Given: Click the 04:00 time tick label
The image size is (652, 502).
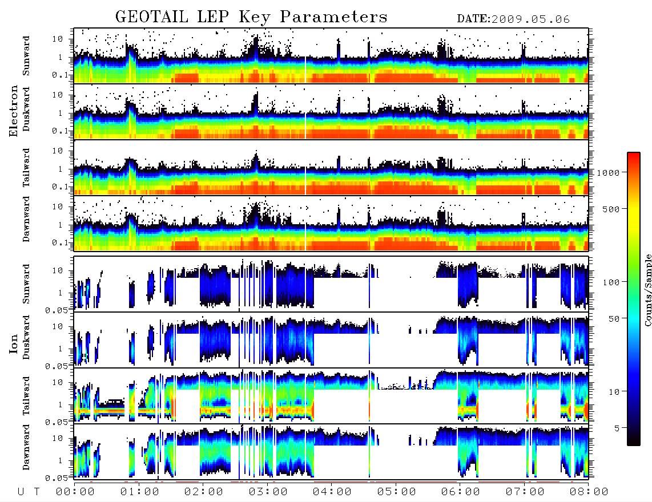Looking at the screenshot, I should 332,492.
